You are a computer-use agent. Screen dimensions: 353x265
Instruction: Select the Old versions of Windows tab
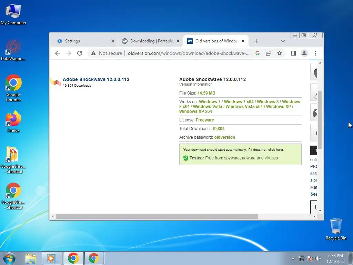coord(216,41)
